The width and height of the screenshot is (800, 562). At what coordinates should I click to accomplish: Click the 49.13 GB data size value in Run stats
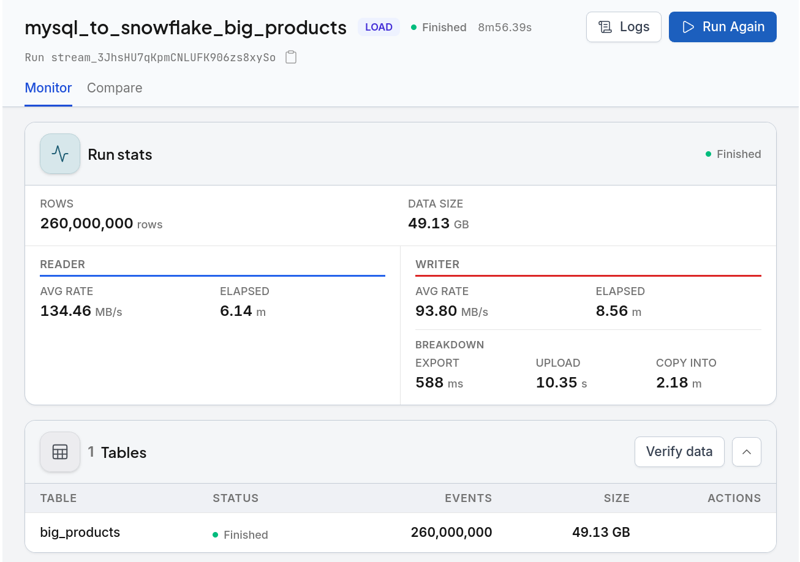click(439, 223)
